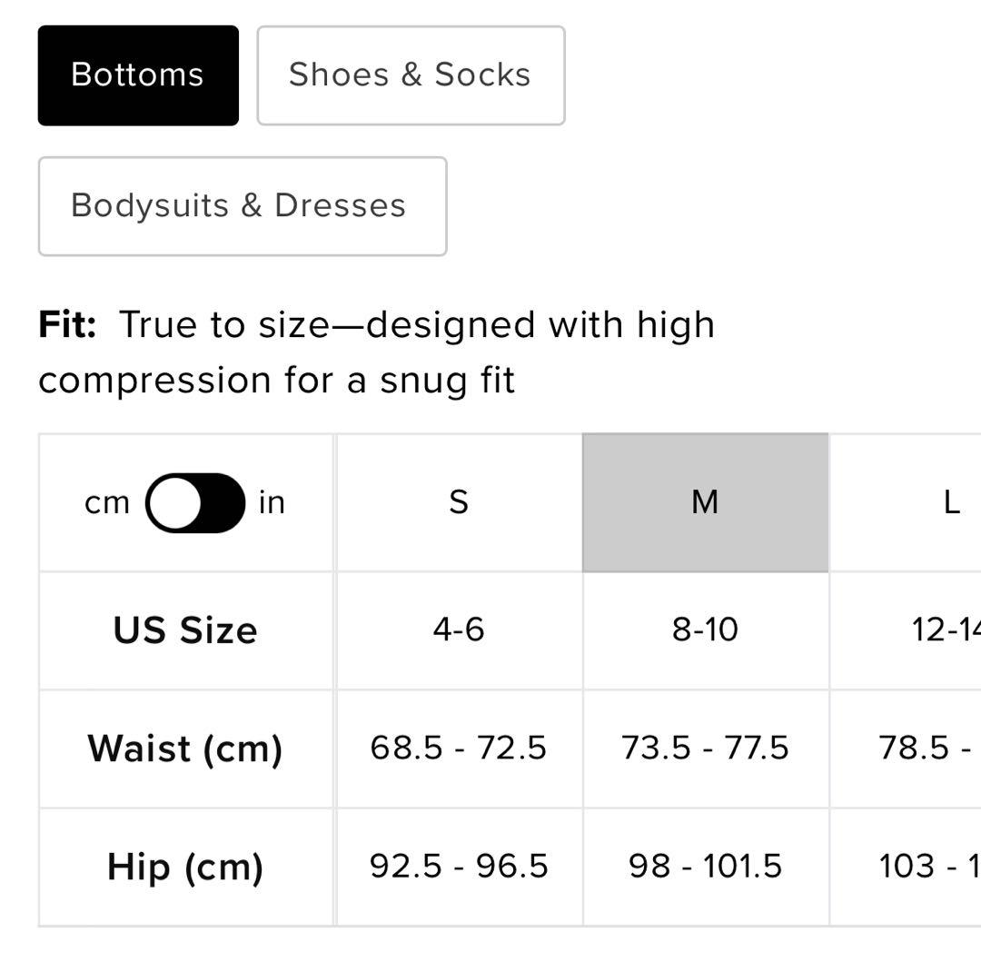Click the US Size row header

[x=185, y=630]
